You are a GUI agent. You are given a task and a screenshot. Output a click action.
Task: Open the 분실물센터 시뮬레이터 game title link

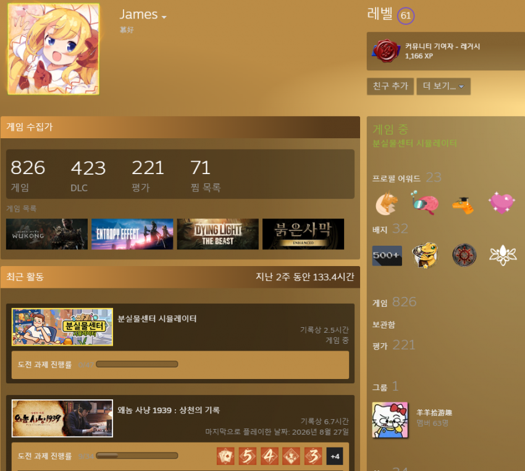tap(157, 319)
